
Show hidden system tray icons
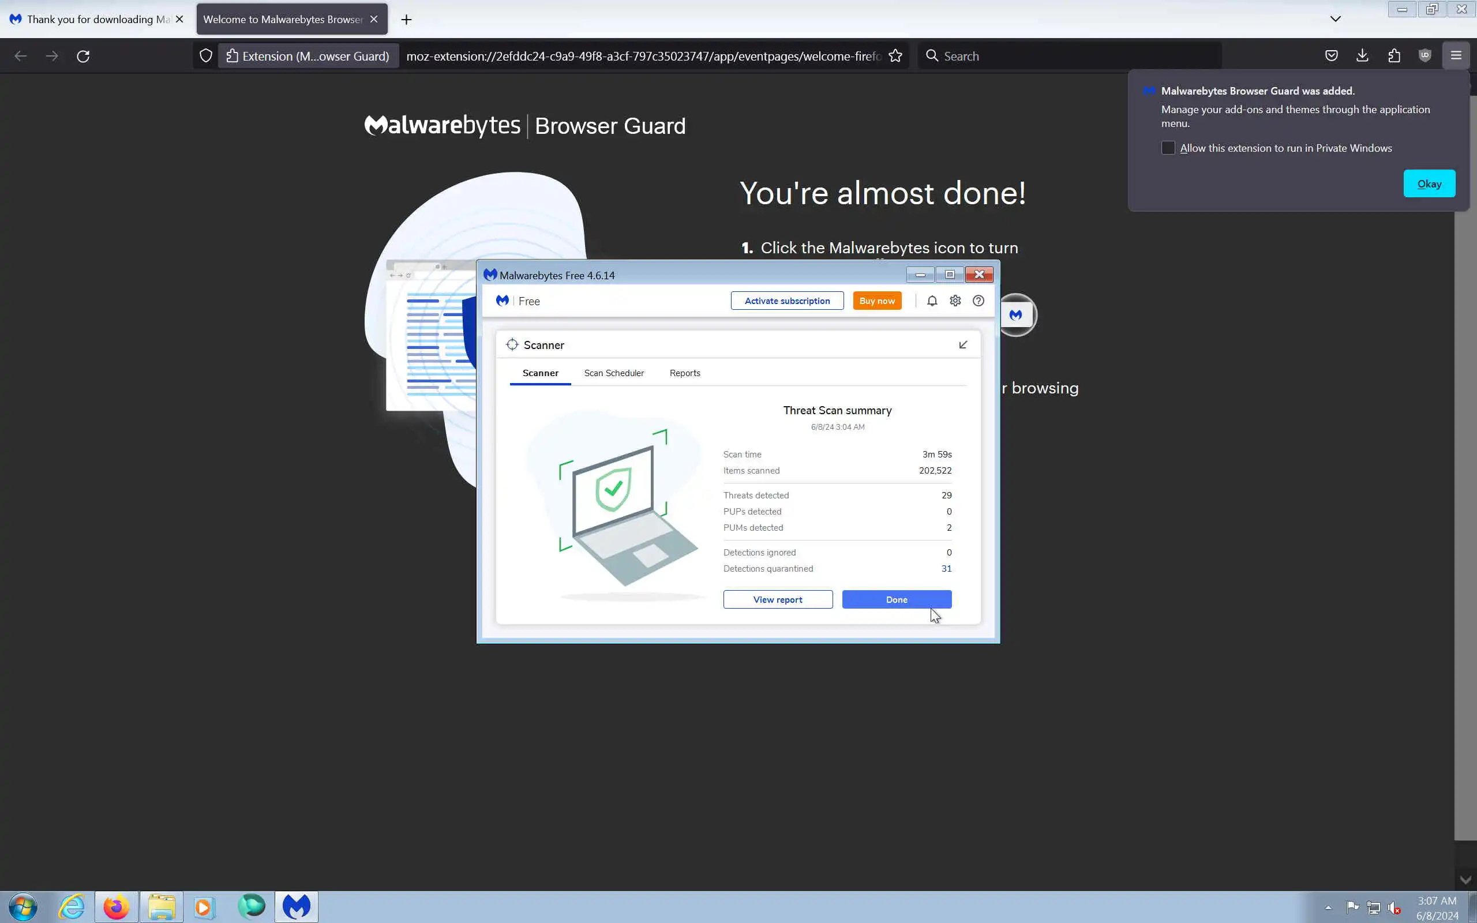click(1328, 908)
